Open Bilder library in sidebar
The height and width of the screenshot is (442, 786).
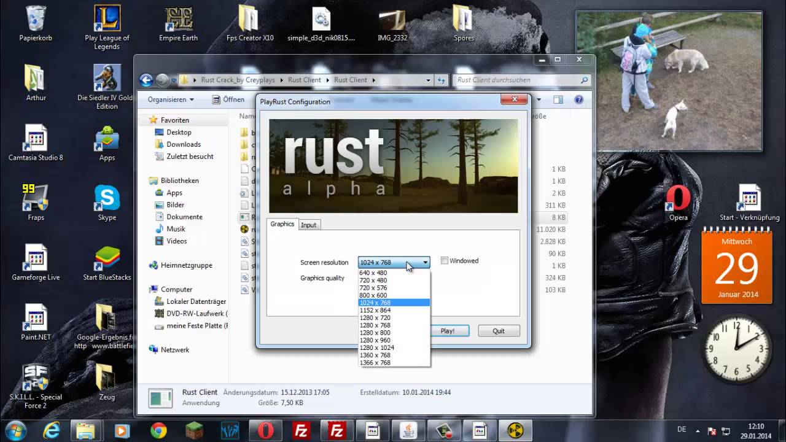pyautogui.click(x=175, y=204)
